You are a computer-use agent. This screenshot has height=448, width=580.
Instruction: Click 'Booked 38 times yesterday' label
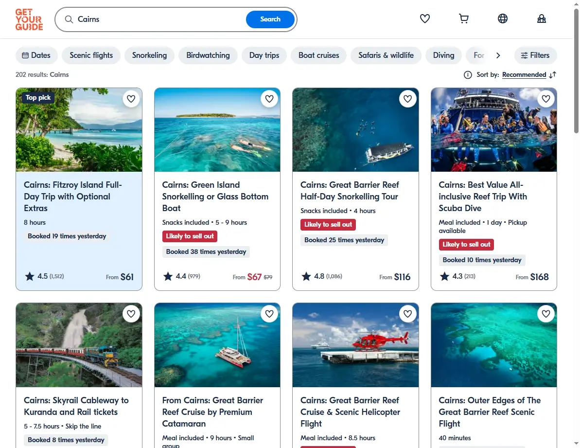point(206,251)
